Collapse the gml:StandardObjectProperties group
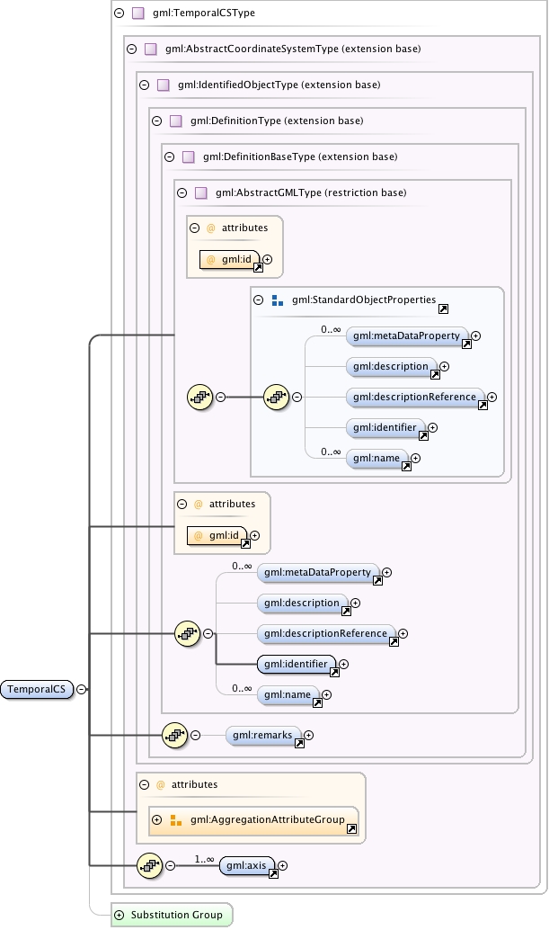Viewport: 549px width, 930px height. (258, 300)
